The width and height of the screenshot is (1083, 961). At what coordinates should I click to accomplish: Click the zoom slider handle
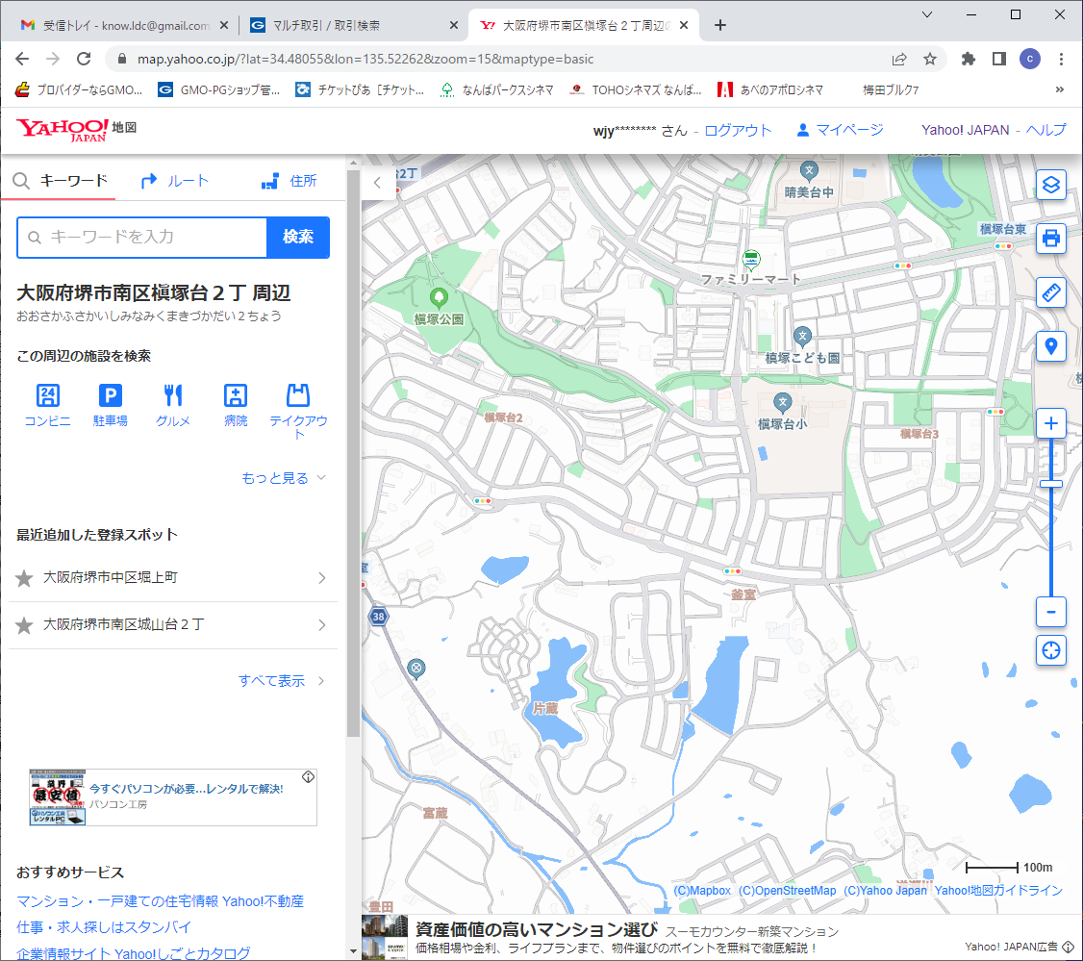point(1051,484)
